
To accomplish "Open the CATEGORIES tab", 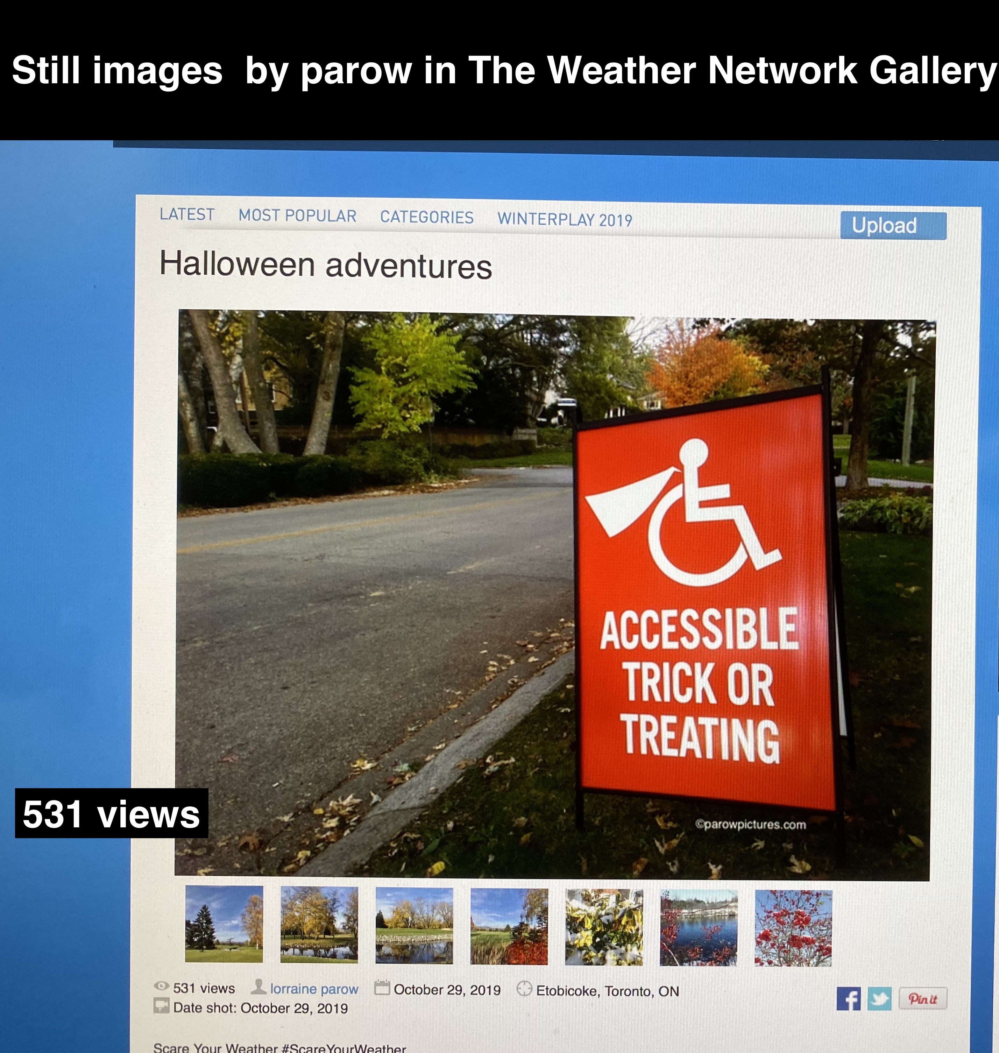I will pyautogui.click(x=426, y=217).
